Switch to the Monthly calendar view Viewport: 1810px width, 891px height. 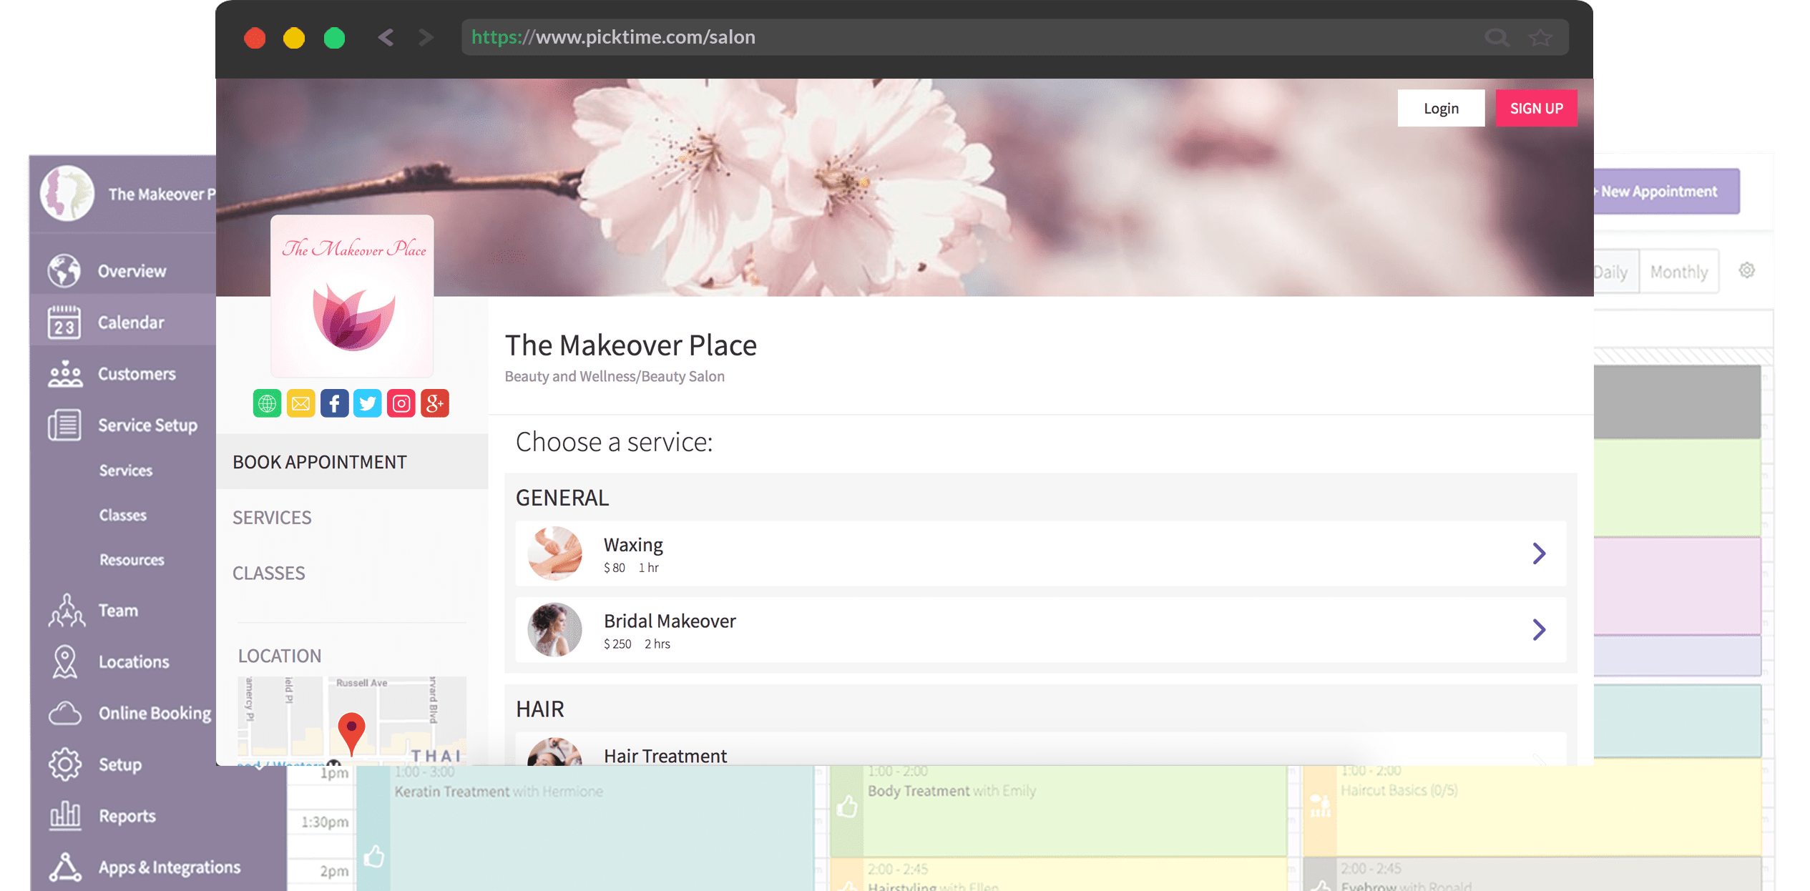pyautogui.click(x=1678, y=272)
